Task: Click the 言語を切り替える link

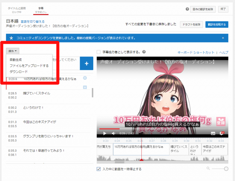Action: [33, 21]
